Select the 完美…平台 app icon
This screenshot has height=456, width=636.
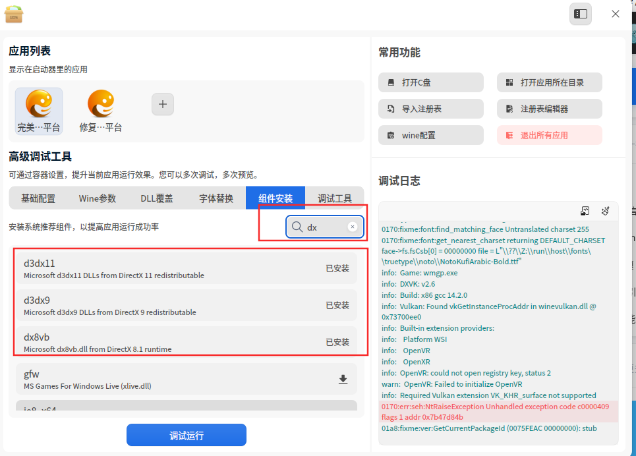click(x=39, y=111)
